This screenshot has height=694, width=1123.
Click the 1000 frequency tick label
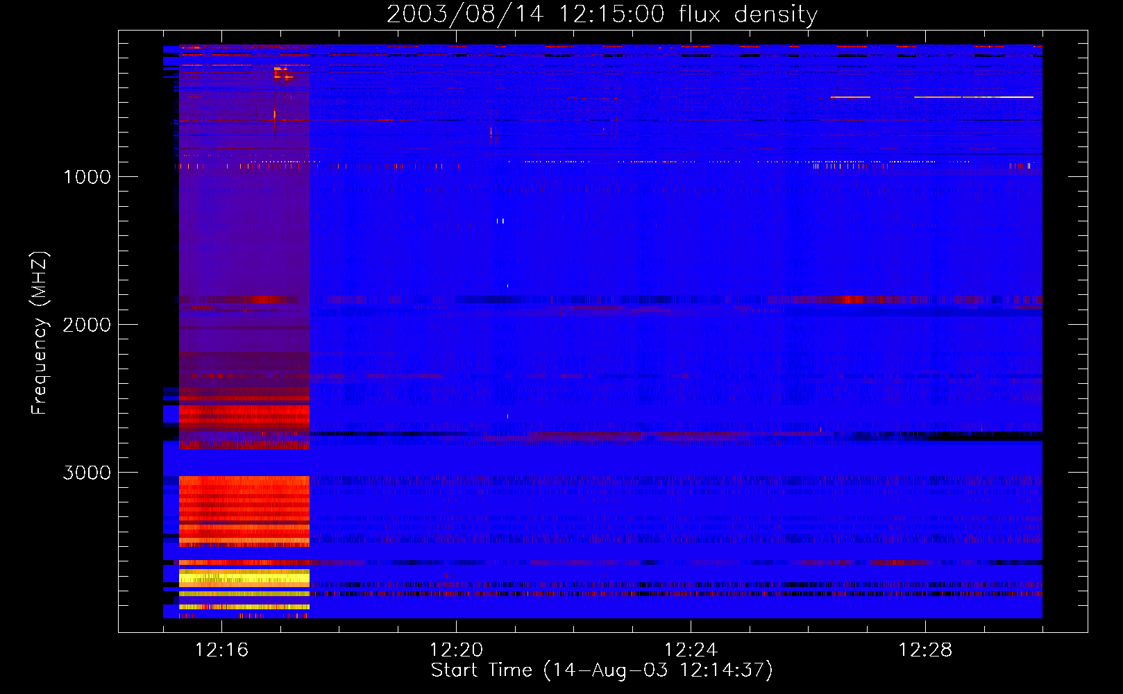(87, 177)
